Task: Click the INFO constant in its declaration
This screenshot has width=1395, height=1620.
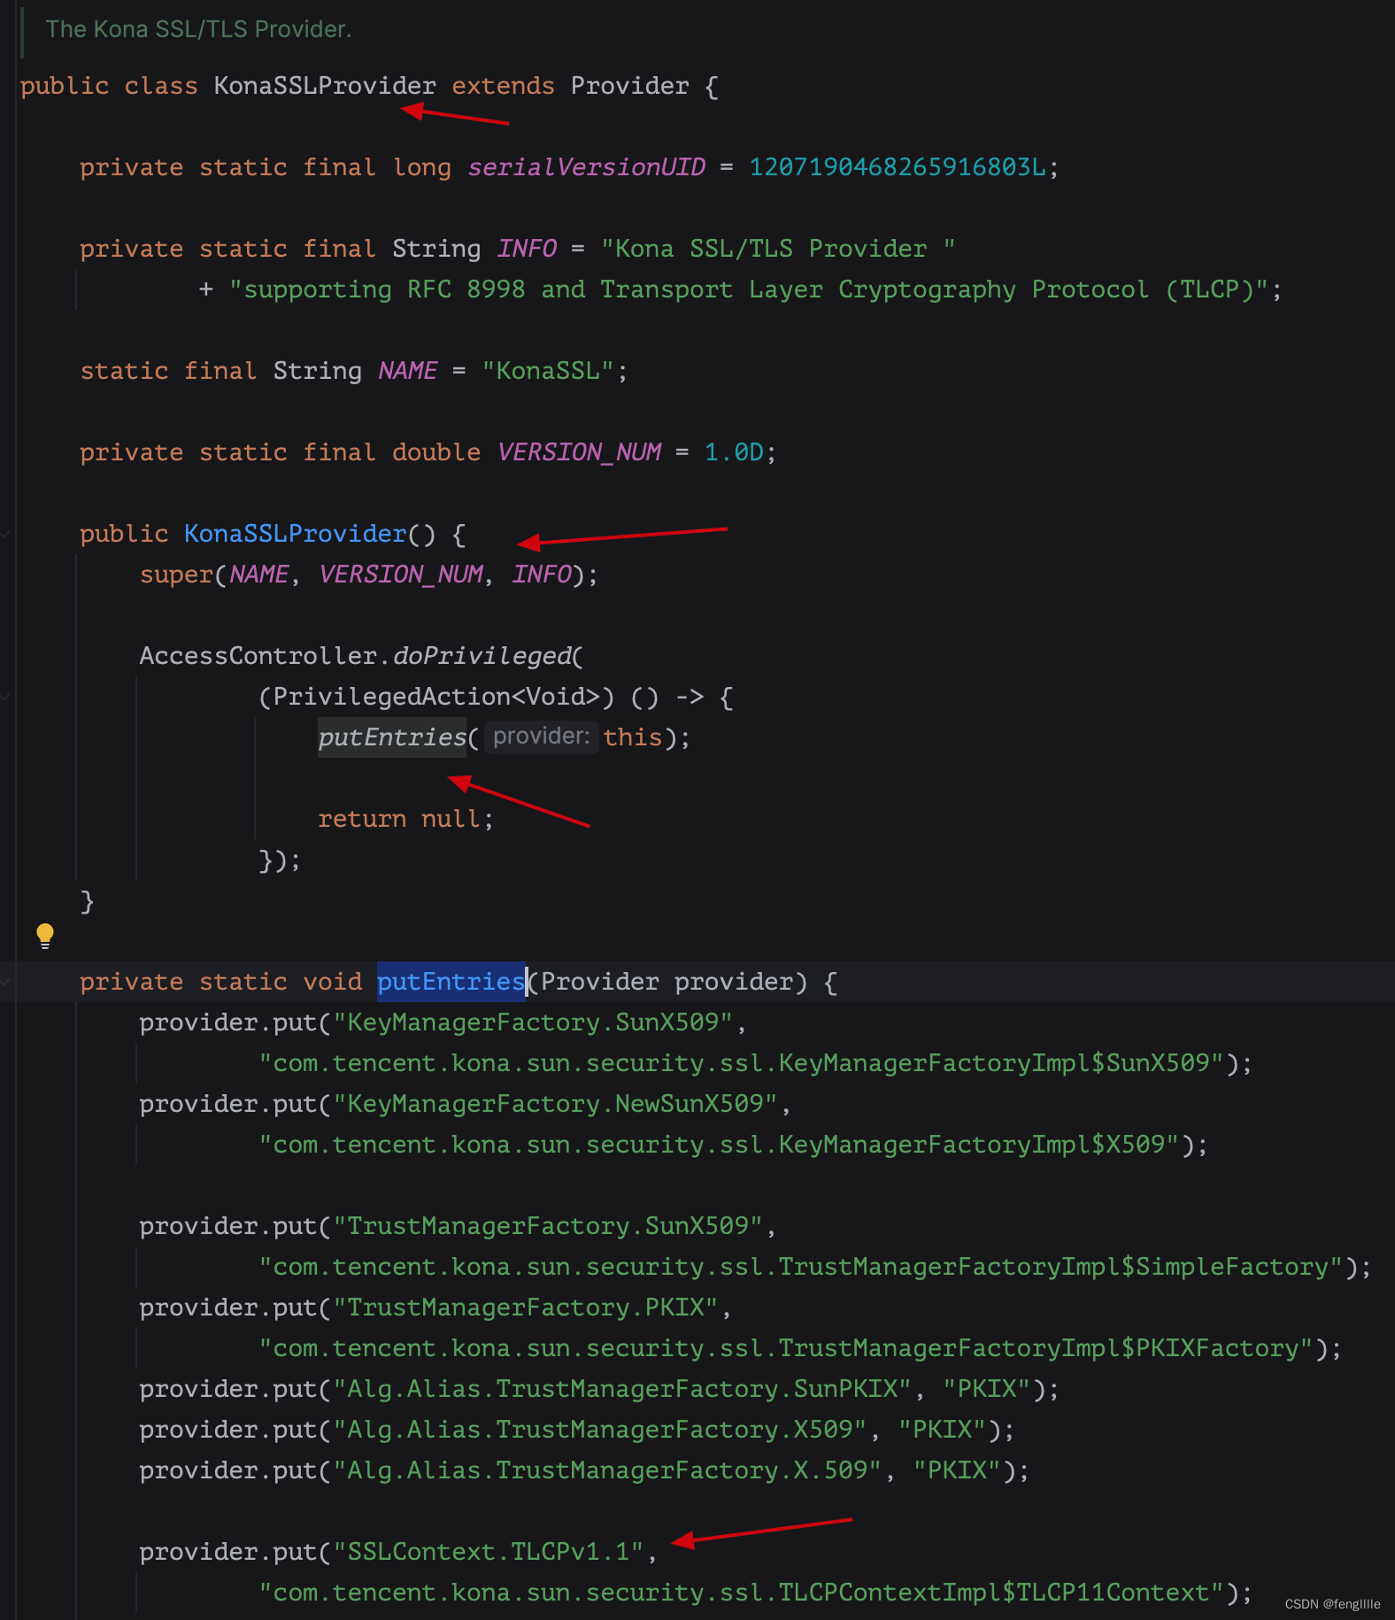Action: click(x=527, y=249)
